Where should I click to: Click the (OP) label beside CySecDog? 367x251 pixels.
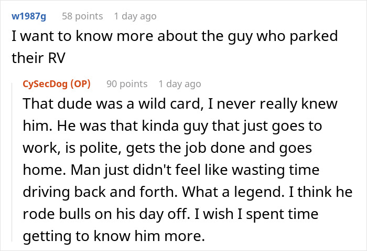[x=80, y=84]
